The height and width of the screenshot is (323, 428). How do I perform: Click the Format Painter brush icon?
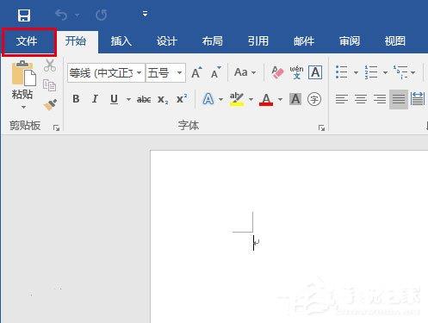(50, 104)
